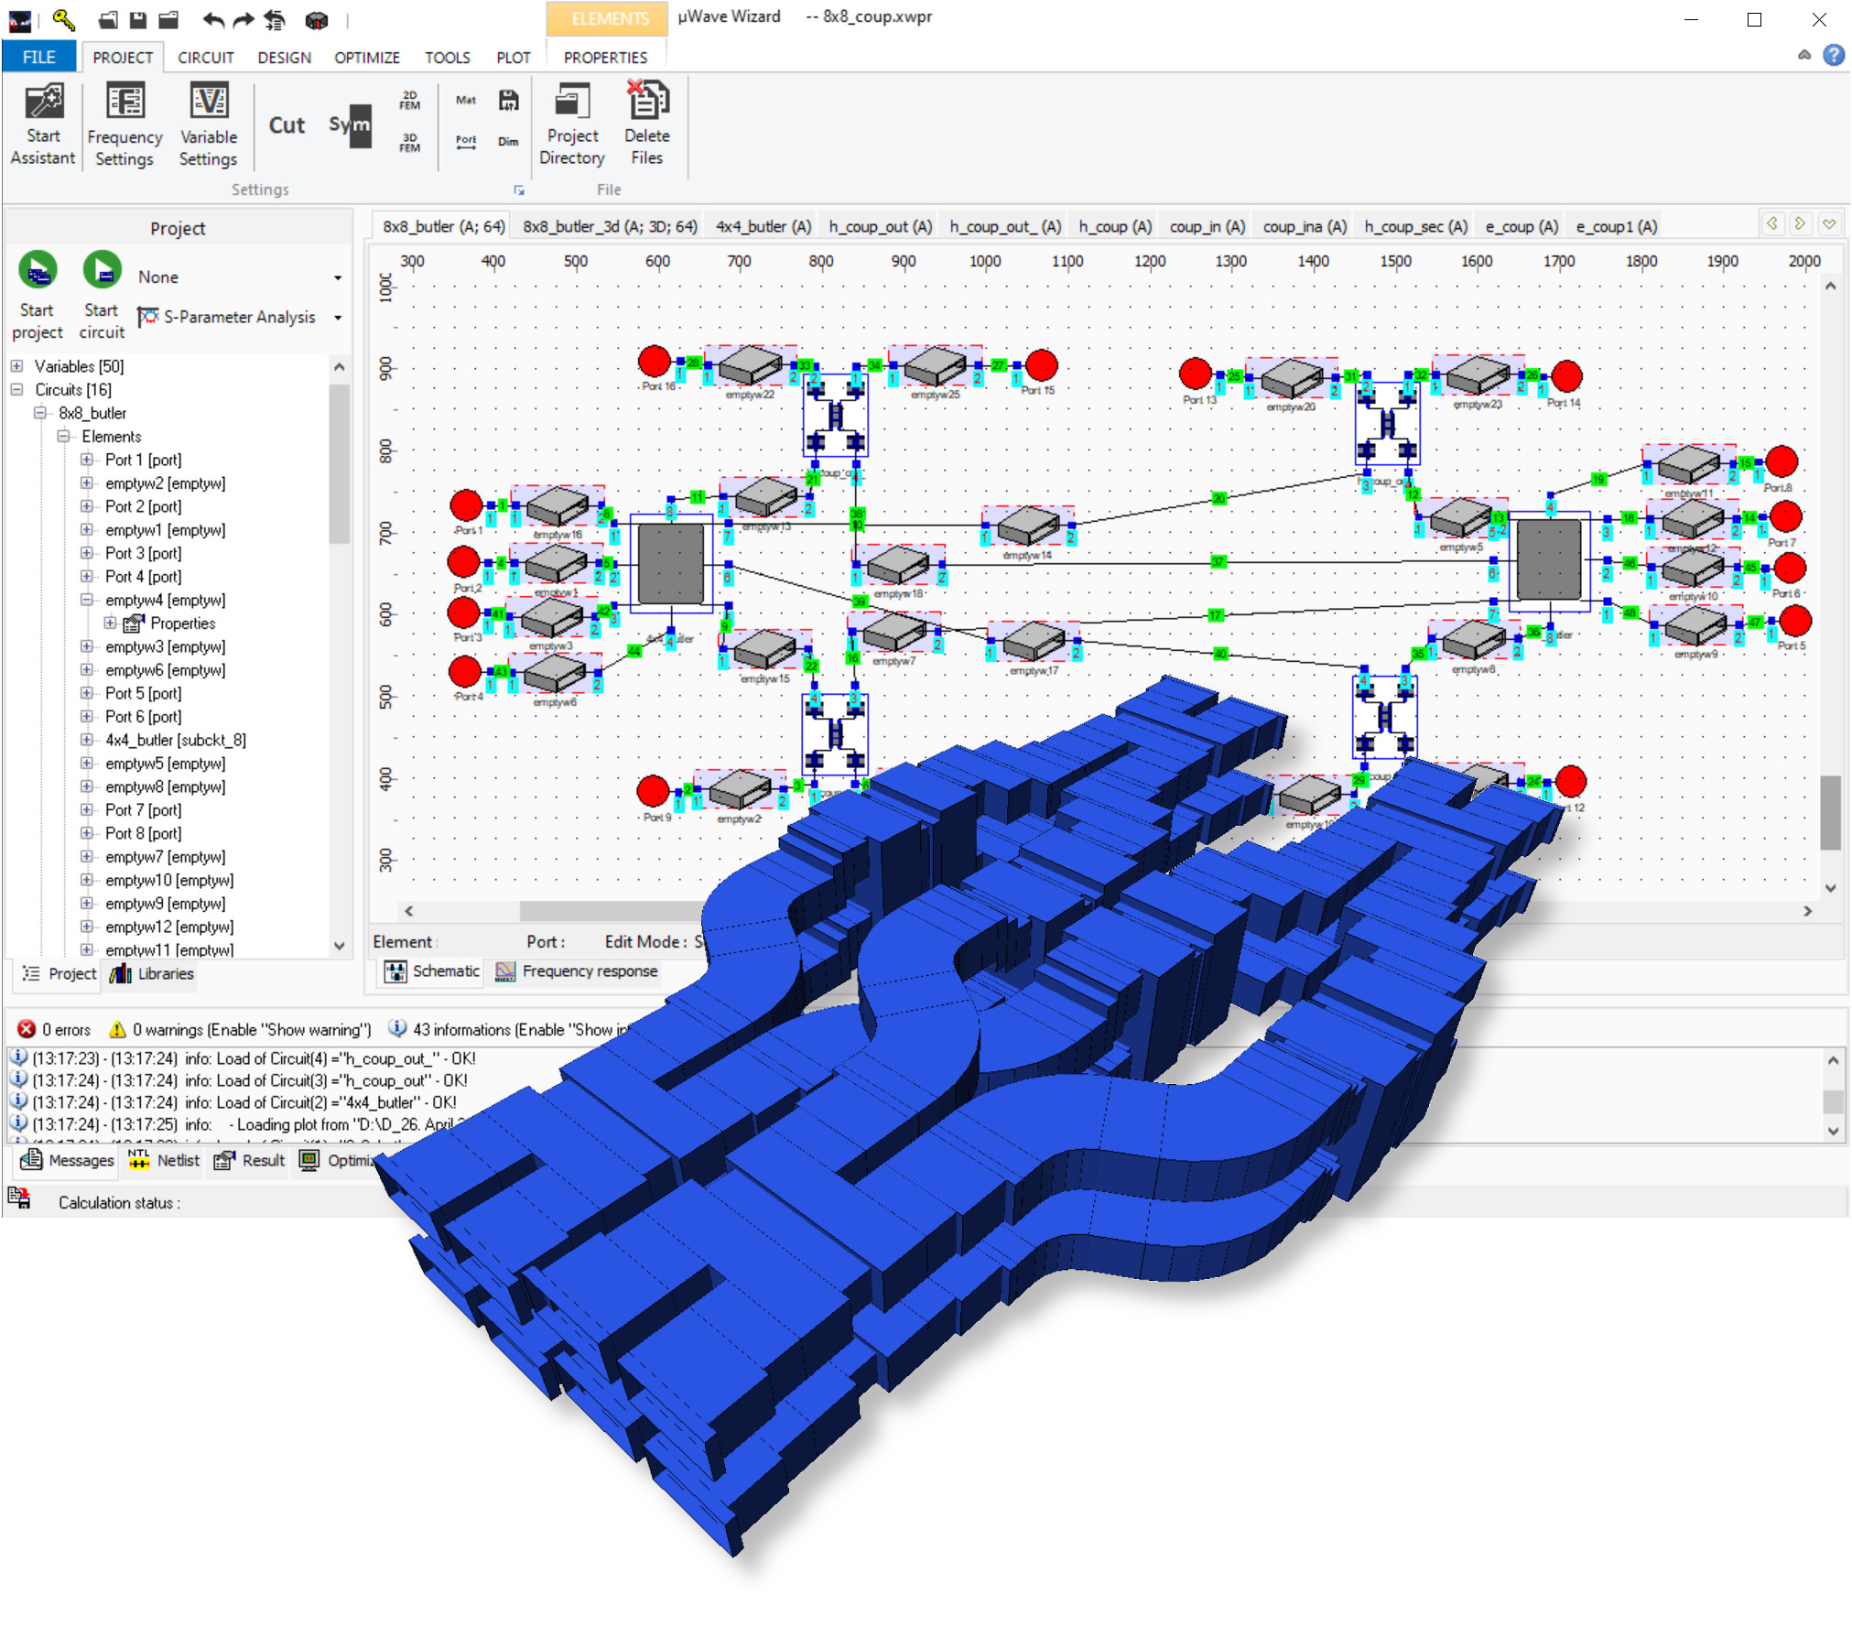
Task: Open the 4x4_butler (A) circuit tab
Action: pyautogui.click(x=763, y=226)
